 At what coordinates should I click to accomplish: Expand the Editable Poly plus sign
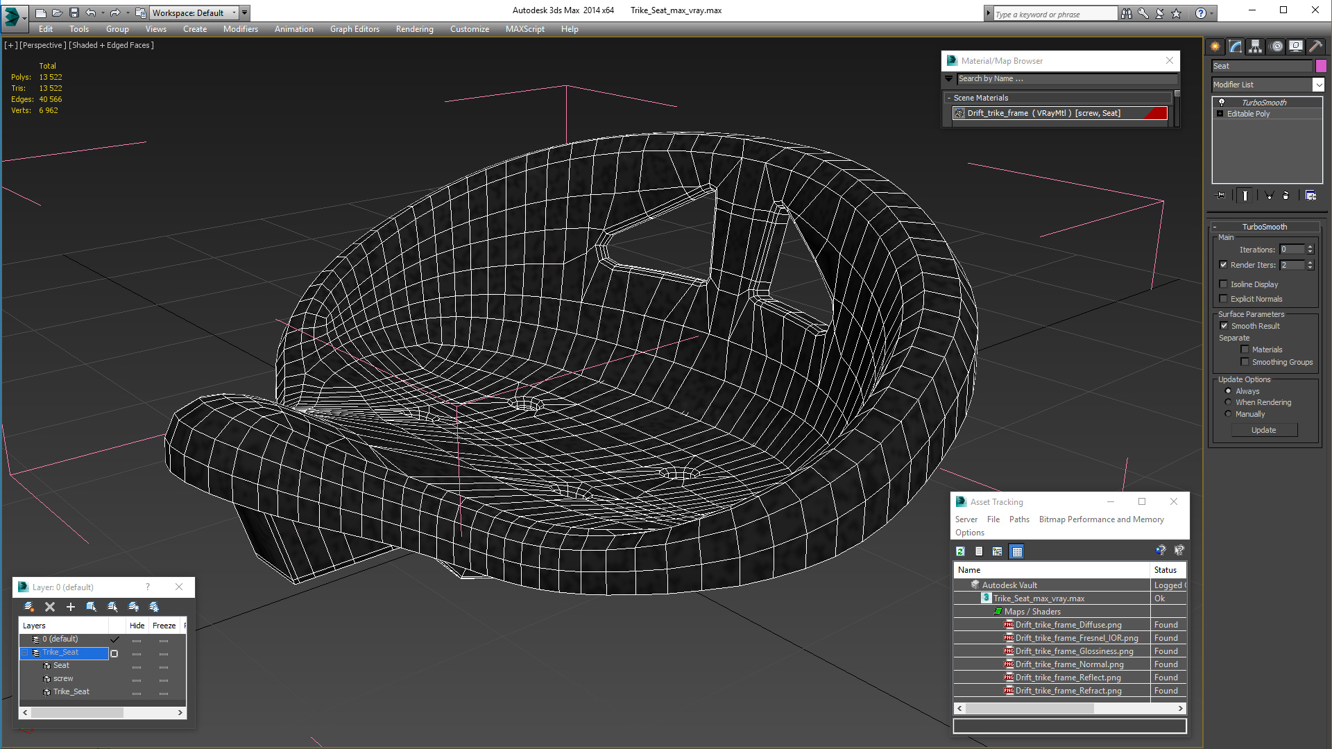click(1220, 113)
